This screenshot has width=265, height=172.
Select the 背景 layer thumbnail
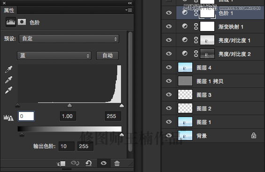(x=185, y=135)
